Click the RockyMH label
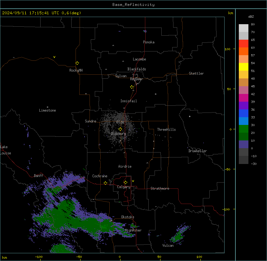 pos(76,70)
